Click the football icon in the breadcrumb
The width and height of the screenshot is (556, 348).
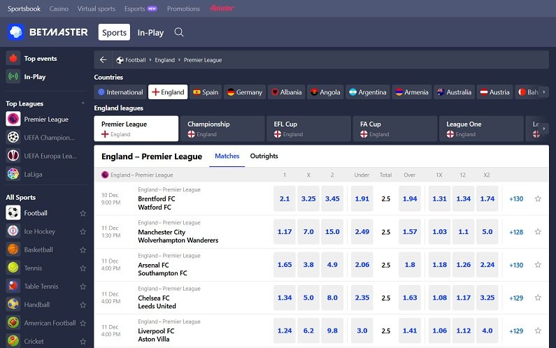tap(120, 60)
